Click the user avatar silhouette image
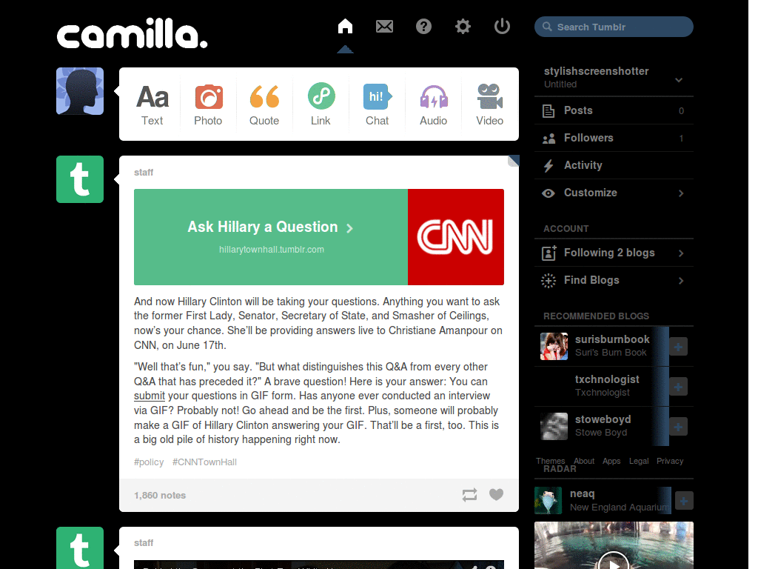Image resolution: width=758 pixels, height=569 pixels. pos(80,91)
